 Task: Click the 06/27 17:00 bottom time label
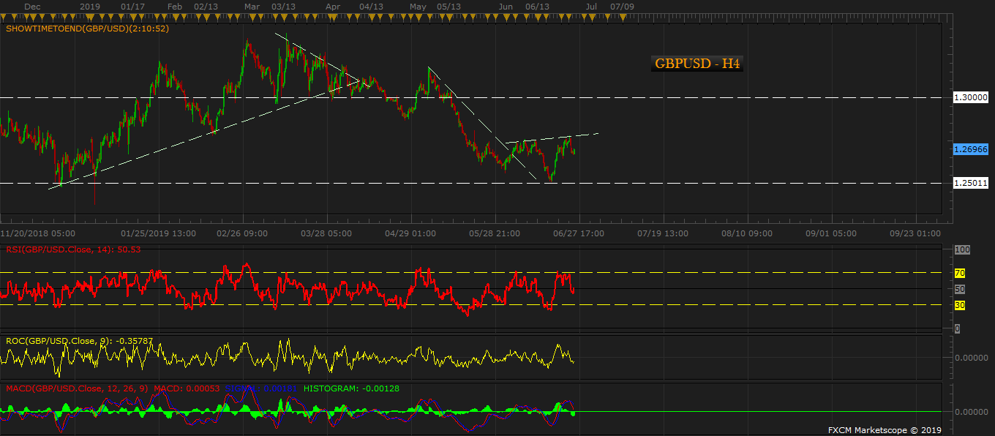tap(579, 234)
